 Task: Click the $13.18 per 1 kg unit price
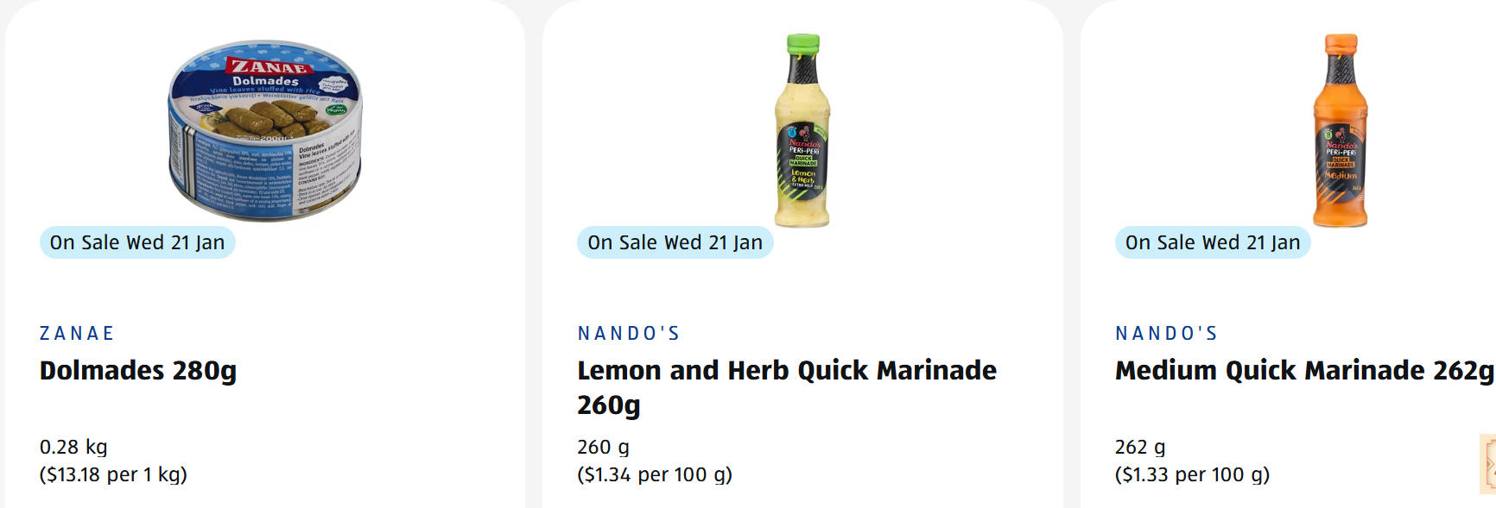pyautogui.click(x=113, y=474)
